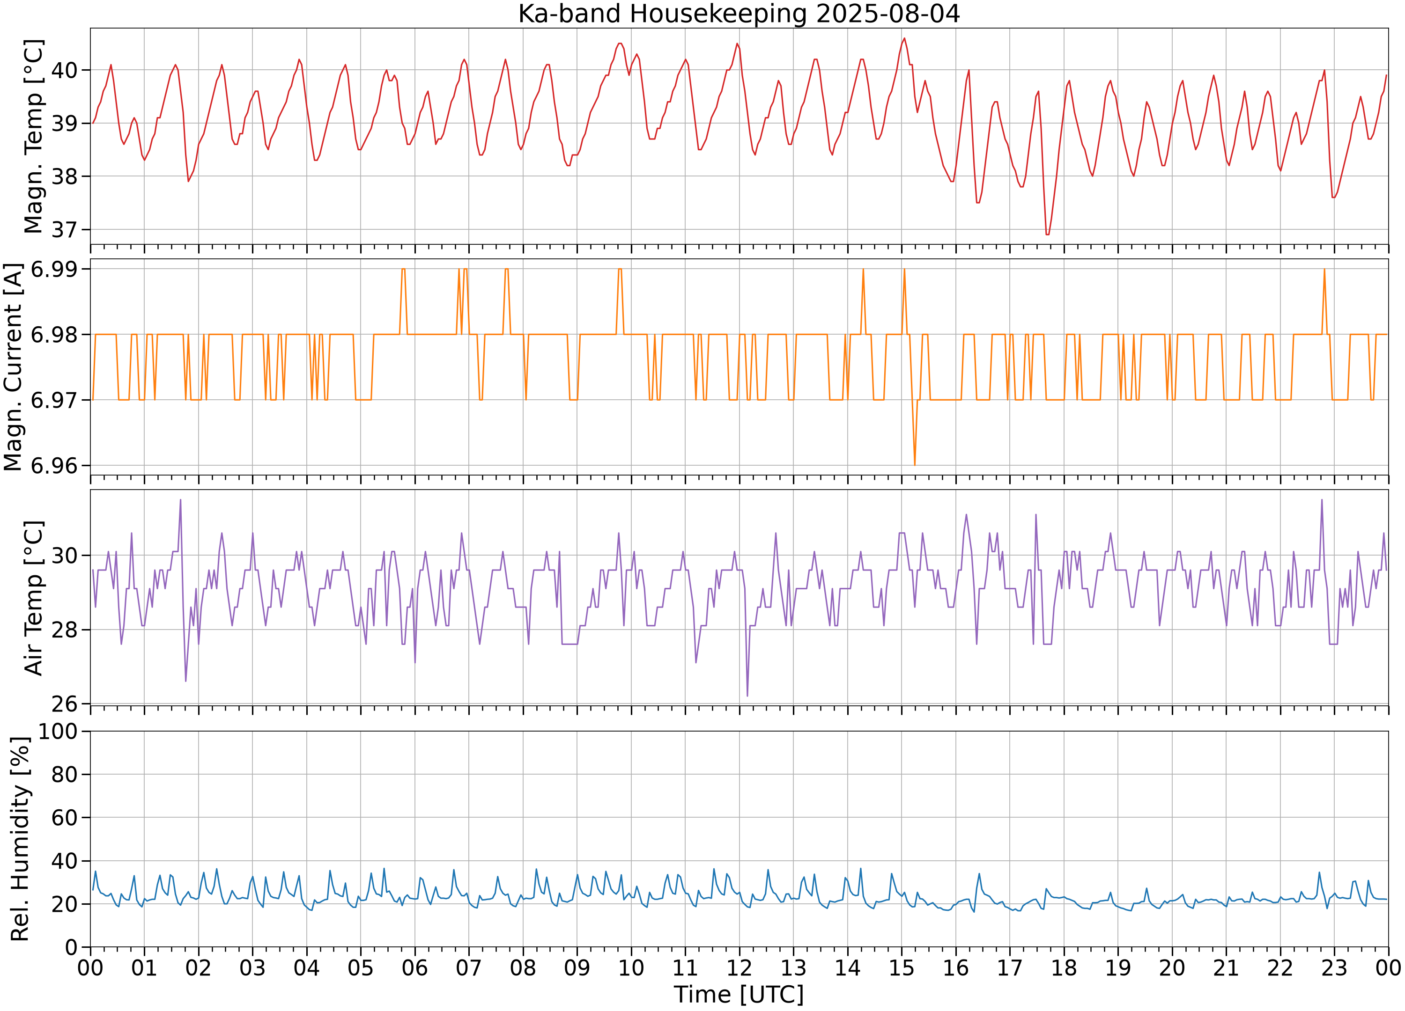Click the Magn. Temp [°C] axis label

[x=33, y=136]
